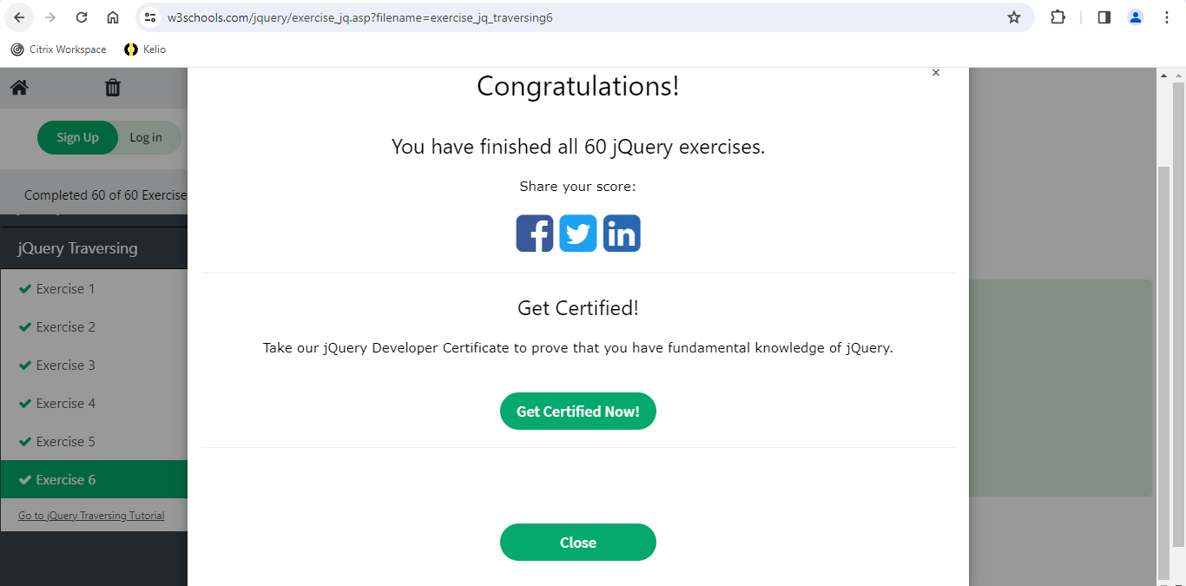
Task: Select Exercise 4 in sidebar
Action: [x=66, y=404]
